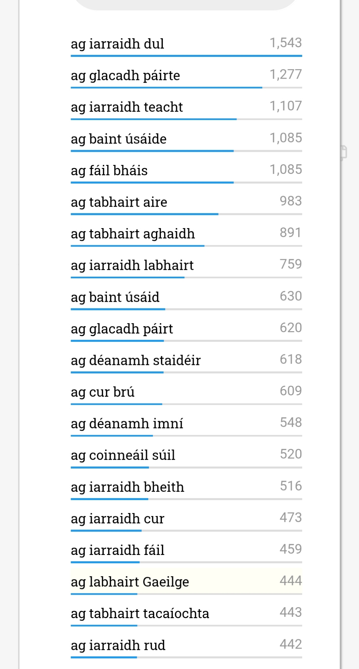Open the 'ag tabhairt aghaidh' entry

pyautogui.click(x=132, y=234)
